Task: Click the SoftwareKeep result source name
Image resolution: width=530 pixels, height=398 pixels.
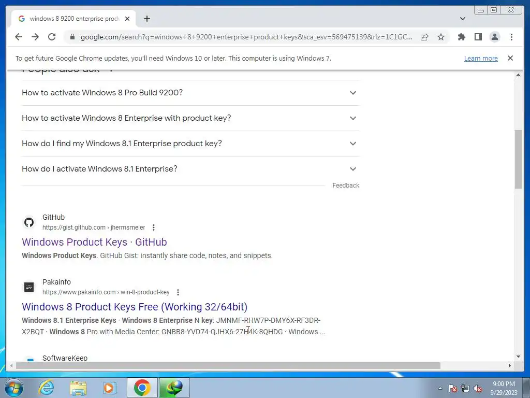Action: click(x=65, y=358)
